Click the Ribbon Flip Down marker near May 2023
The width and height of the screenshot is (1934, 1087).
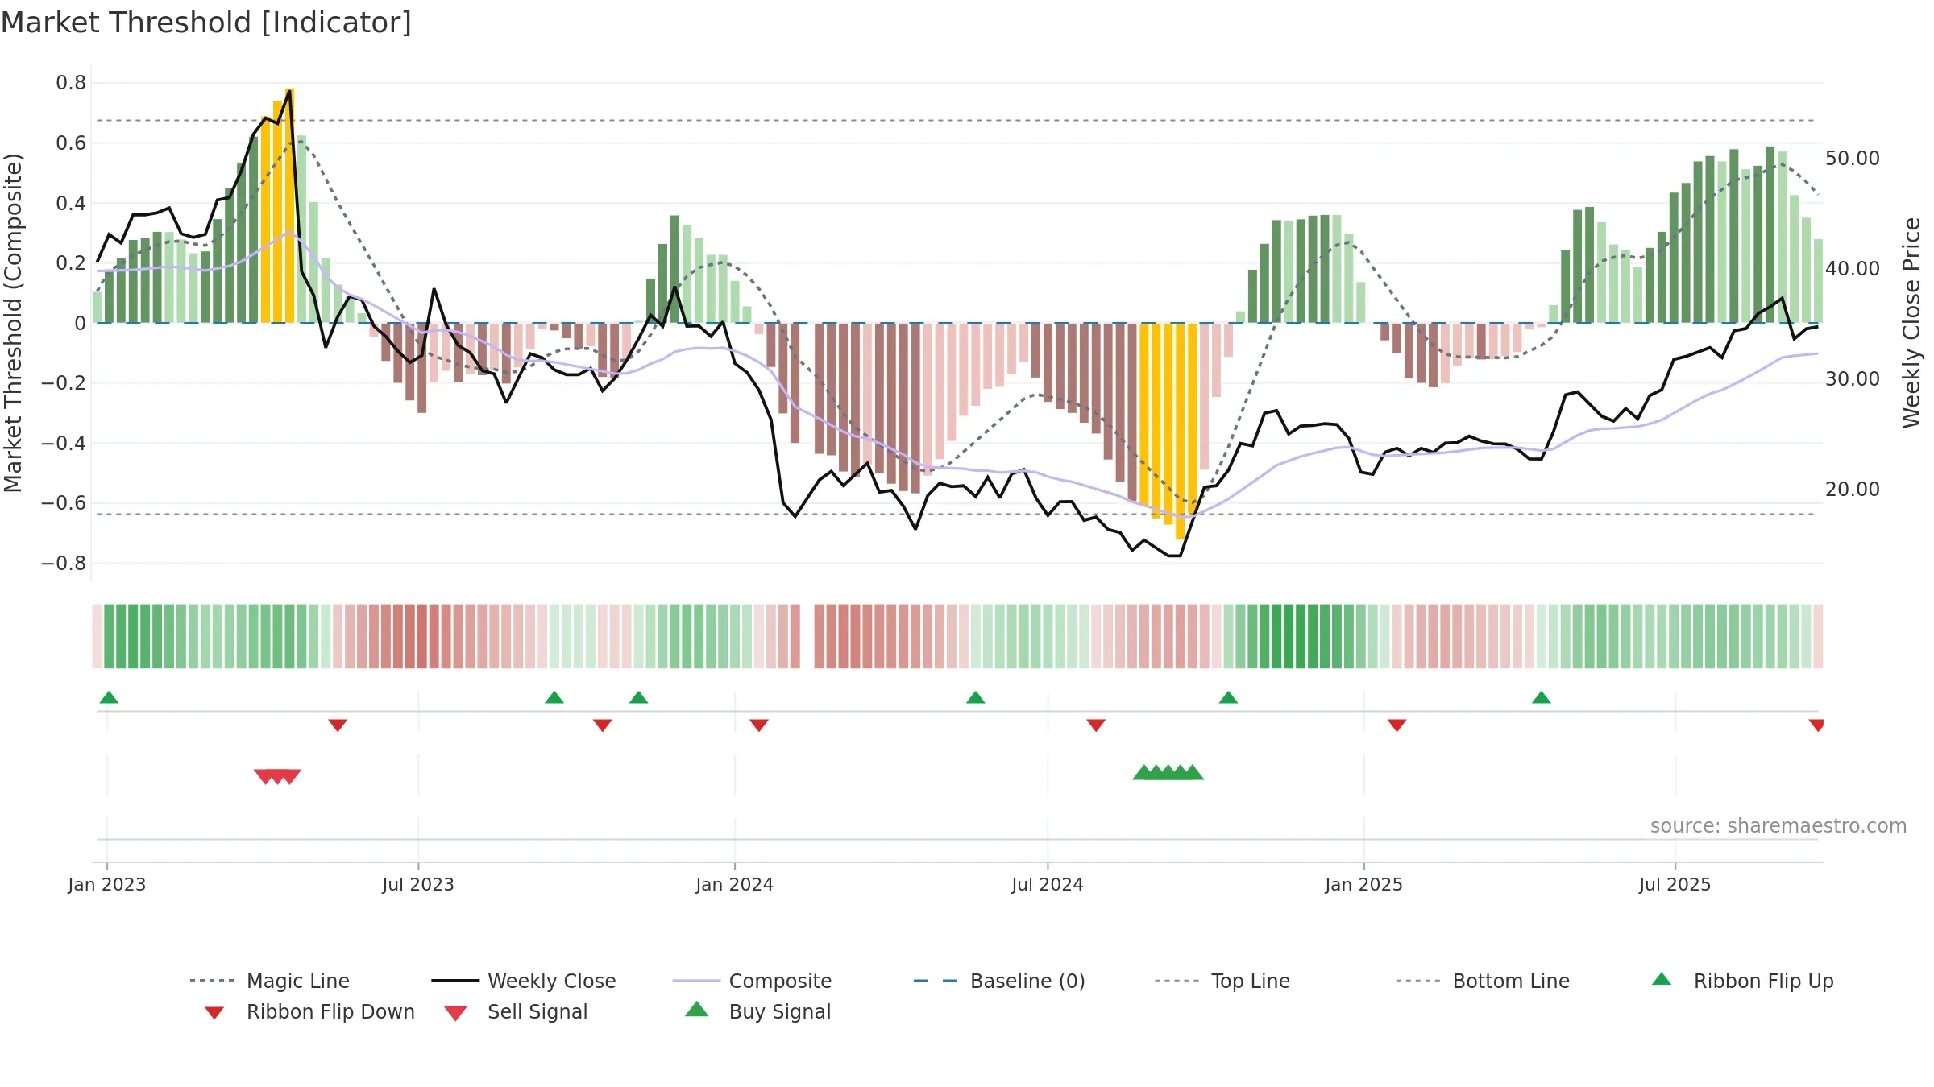[338, 725]
